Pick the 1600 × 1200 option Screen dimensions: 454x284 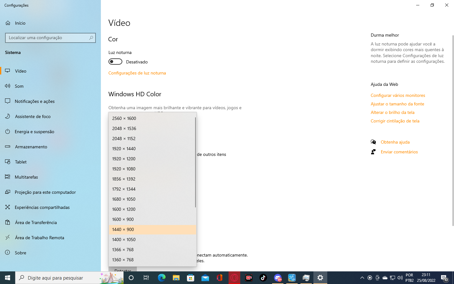(x=152, y=209)
